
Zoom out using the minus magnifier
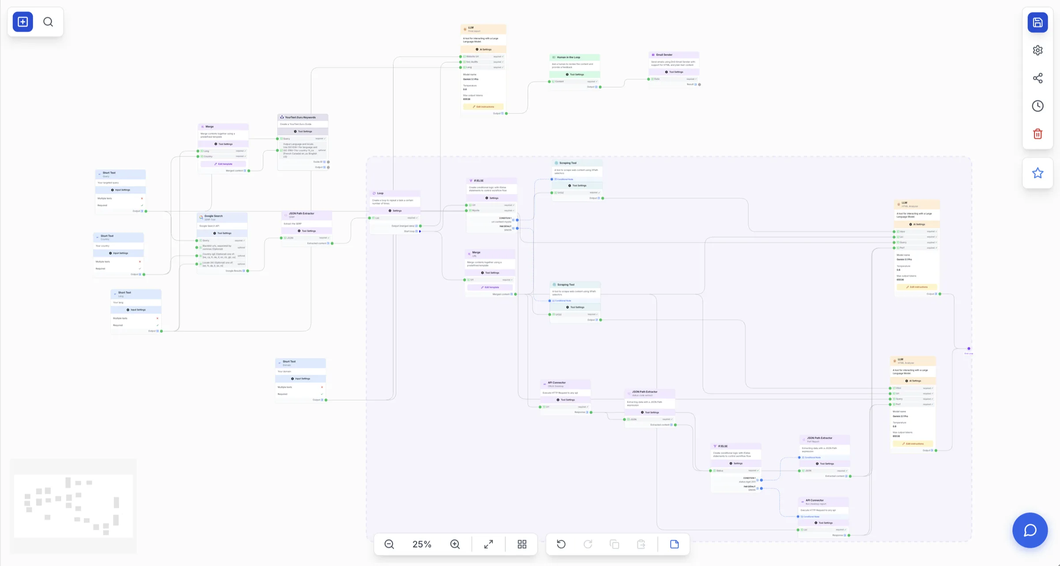point(389,544)
